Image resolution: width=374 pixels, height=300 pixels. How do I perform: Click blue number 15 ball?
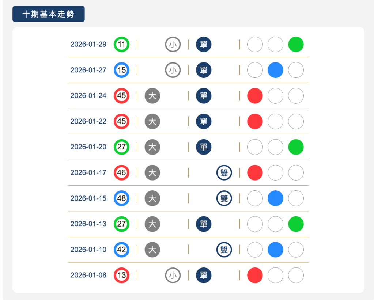[x=122, y=70]
